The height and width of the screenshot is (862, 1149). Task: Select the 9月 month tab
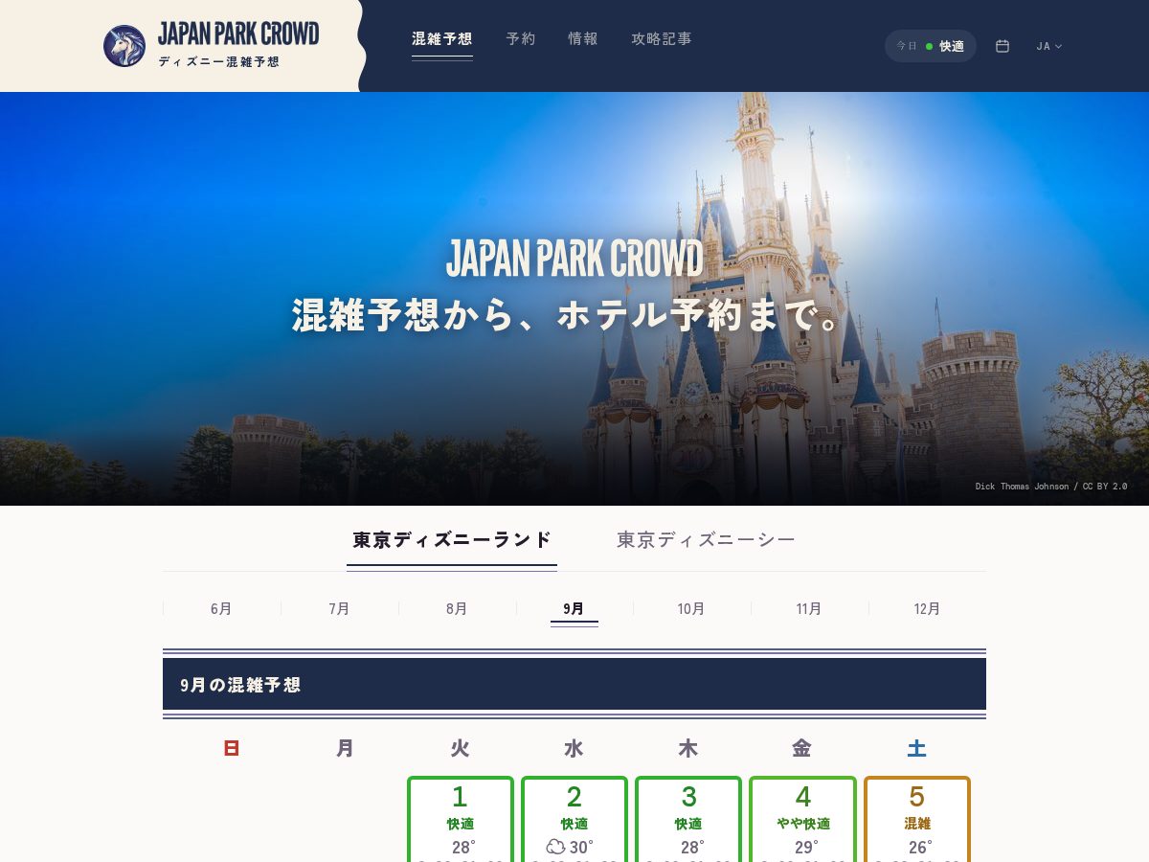click(x=574, y=609)
